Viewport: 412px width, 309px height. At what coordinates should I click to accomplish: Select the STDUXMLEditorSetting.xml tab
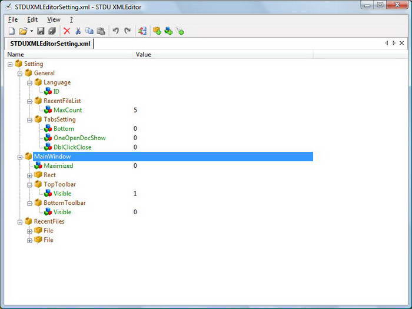[x=50, y=44]
